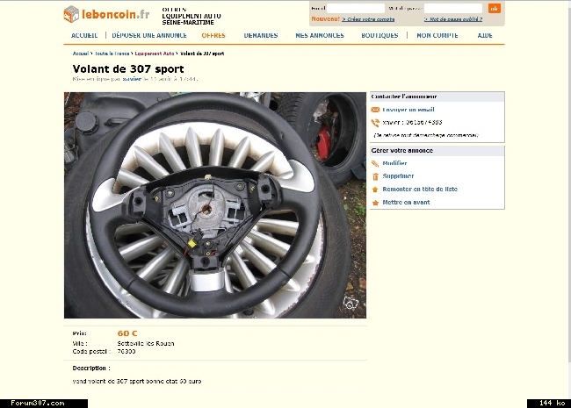The image size is (571, 408).
Task: Open the Aide menu item
Action: pos(485,35)
